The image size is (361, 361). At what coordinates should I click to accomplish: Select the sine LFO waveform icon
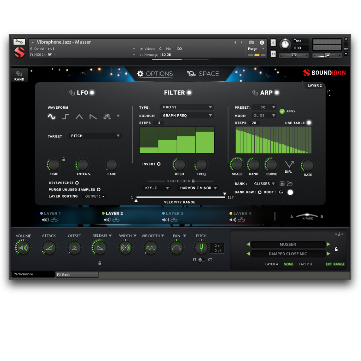[x=52, y=116]
